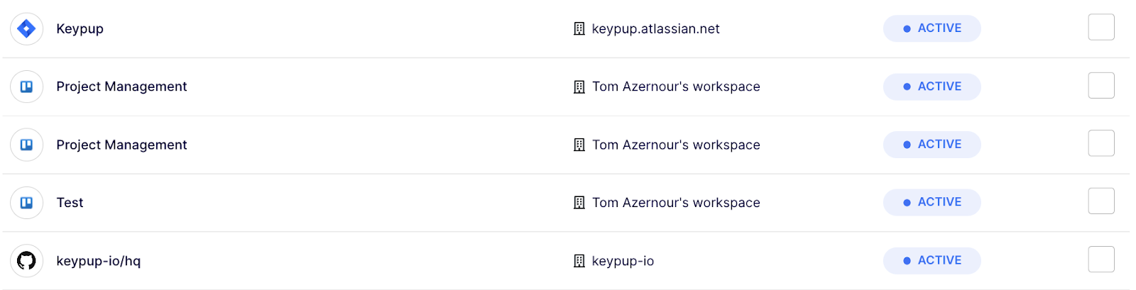Click the ACTIVE status badge in the Test row
Viewport: 1136px width, 290px height.
point(932,202)
